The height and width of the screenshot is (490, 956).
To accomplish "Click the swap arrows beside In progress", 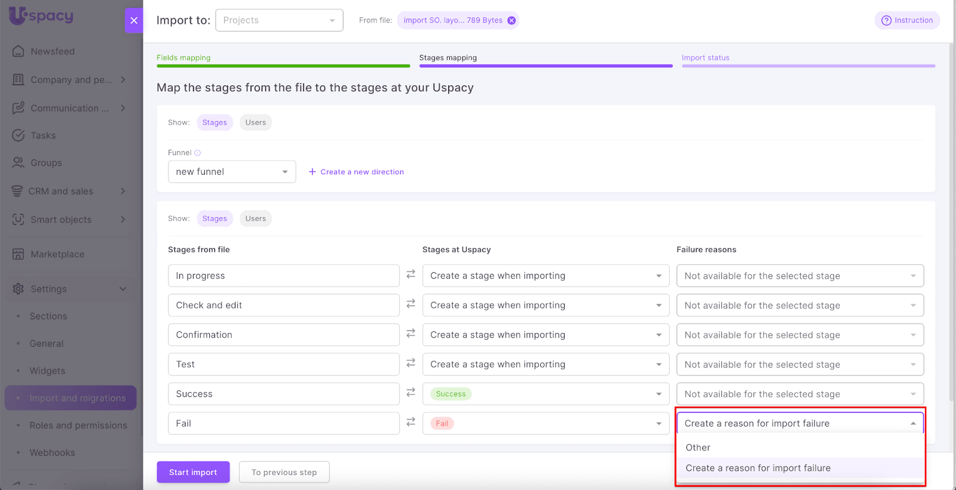I will click(x=410, y=275).
